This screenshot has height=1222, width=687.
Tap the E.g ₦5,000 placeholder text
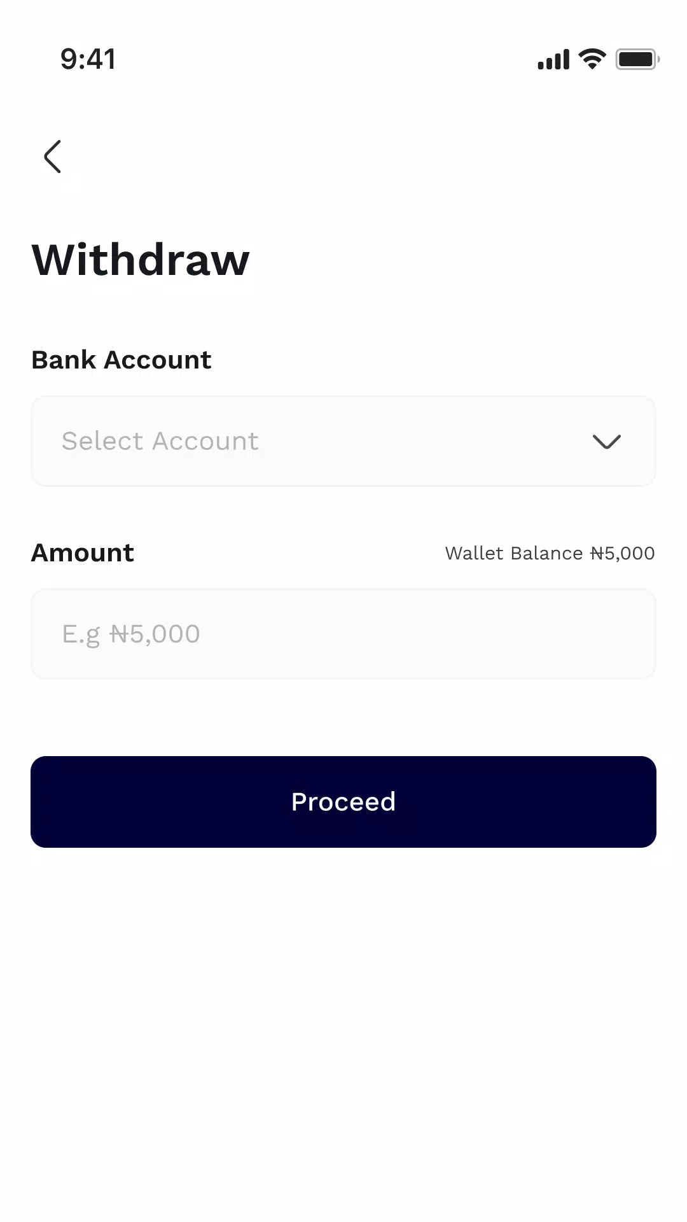(131, 634)
